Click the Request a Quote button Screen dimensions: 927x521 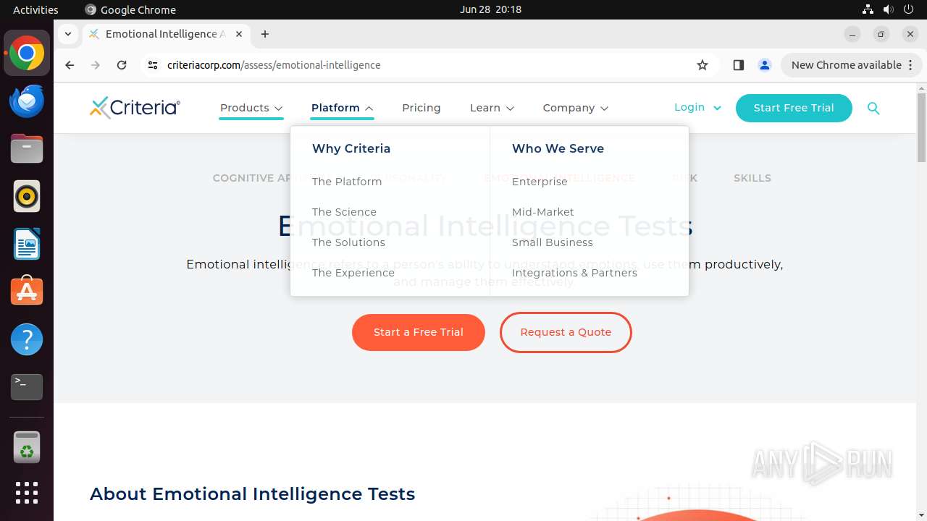tap(566, 332)
